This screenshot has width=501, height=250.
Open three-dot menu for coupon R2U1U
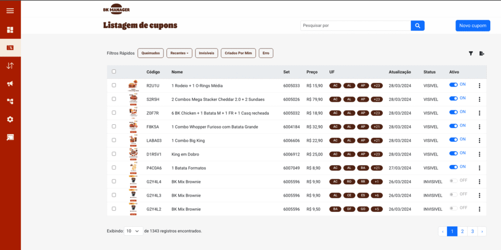click(479, 86)
